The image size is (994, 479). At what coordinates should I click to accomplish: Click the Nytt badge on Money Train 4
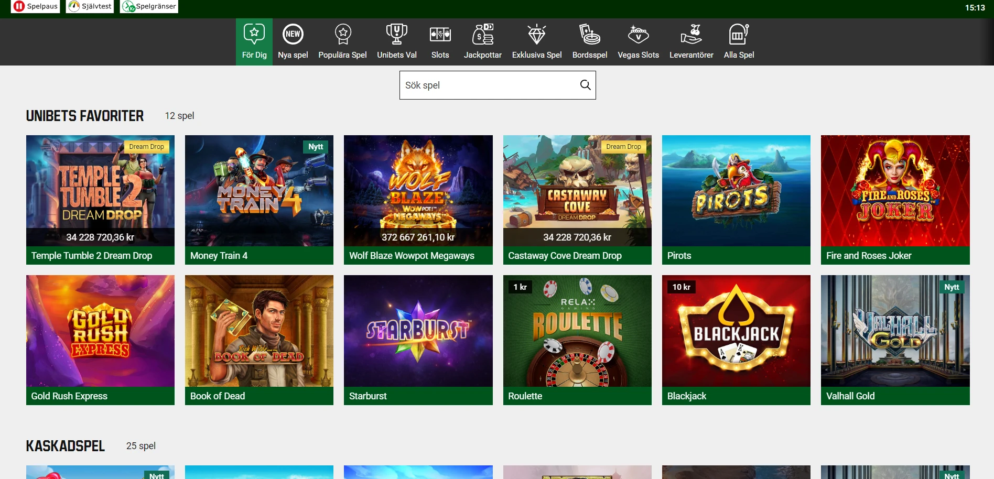[316, 147]
